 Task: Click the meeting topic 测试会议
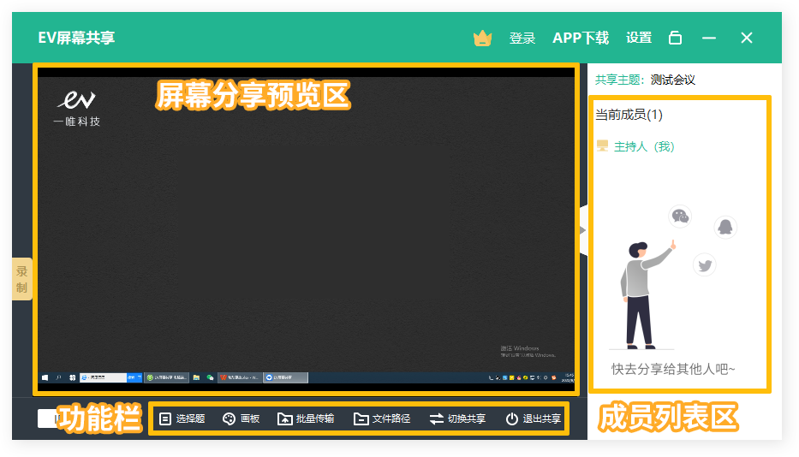click(x=672, y=80)
